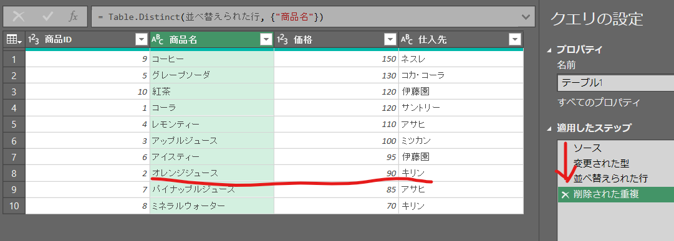Click the コカ・コーラ supplier cell
Viewport: 674px width, 241px height.
461,75
